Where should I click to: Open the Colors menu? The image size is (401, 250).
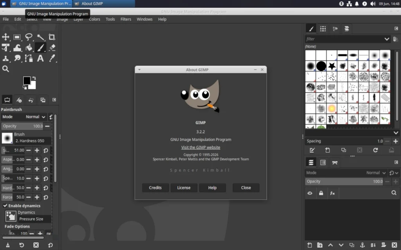click(94, 19)
